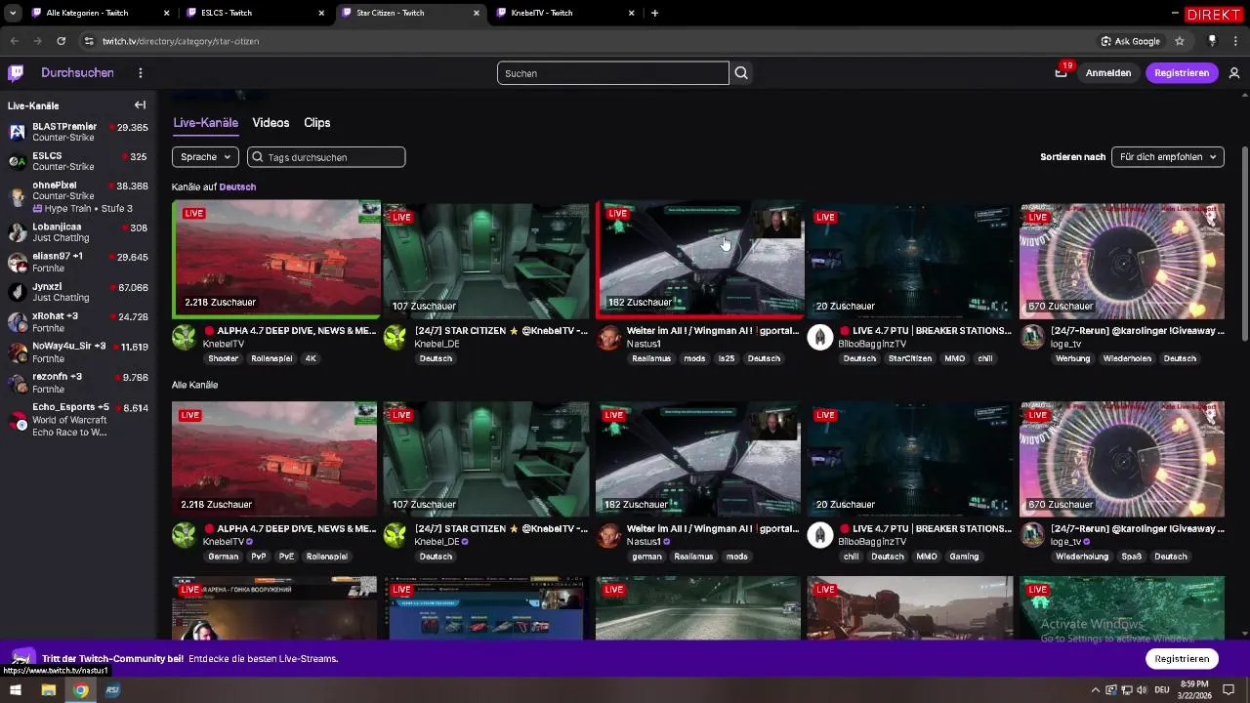Click the Durchsuchen link
The height and width of the screenshot is (703, 1250).
click(77, 73)
